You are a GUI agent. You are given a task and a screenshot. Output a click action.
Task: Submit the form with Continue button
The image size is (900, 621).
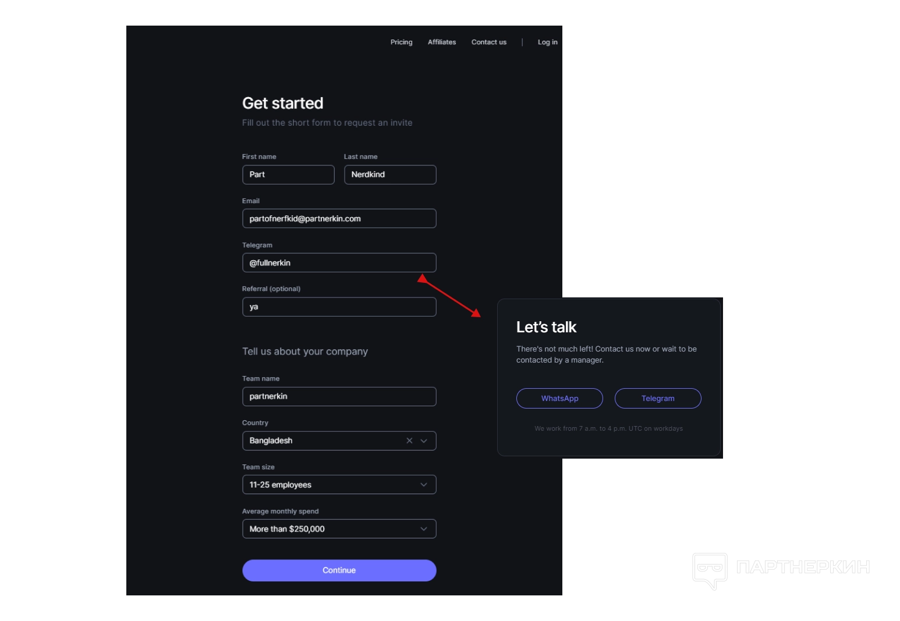339,570
